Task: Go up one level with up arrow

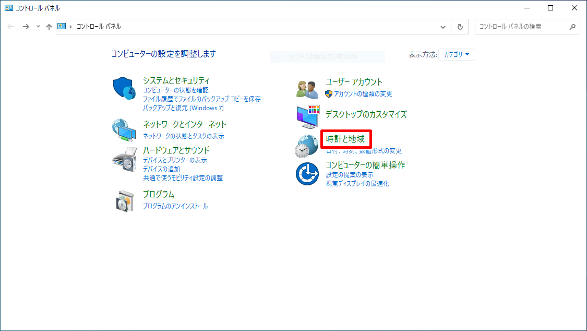Action: pos(49,27)
